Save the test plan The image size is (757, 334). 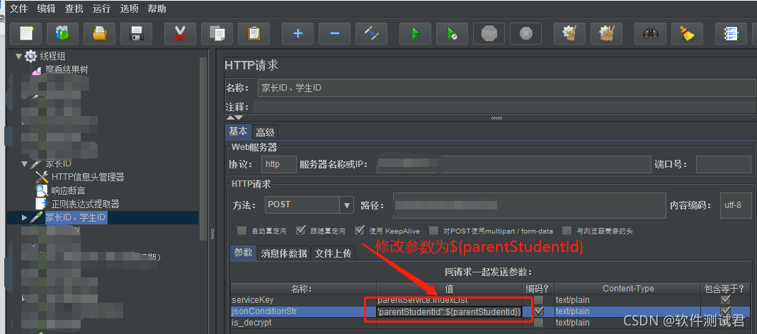[x=136, y=34]
